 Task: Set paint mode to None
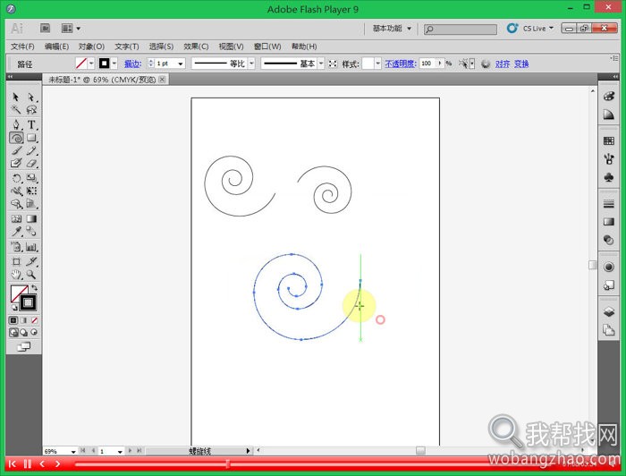[34, 320]
